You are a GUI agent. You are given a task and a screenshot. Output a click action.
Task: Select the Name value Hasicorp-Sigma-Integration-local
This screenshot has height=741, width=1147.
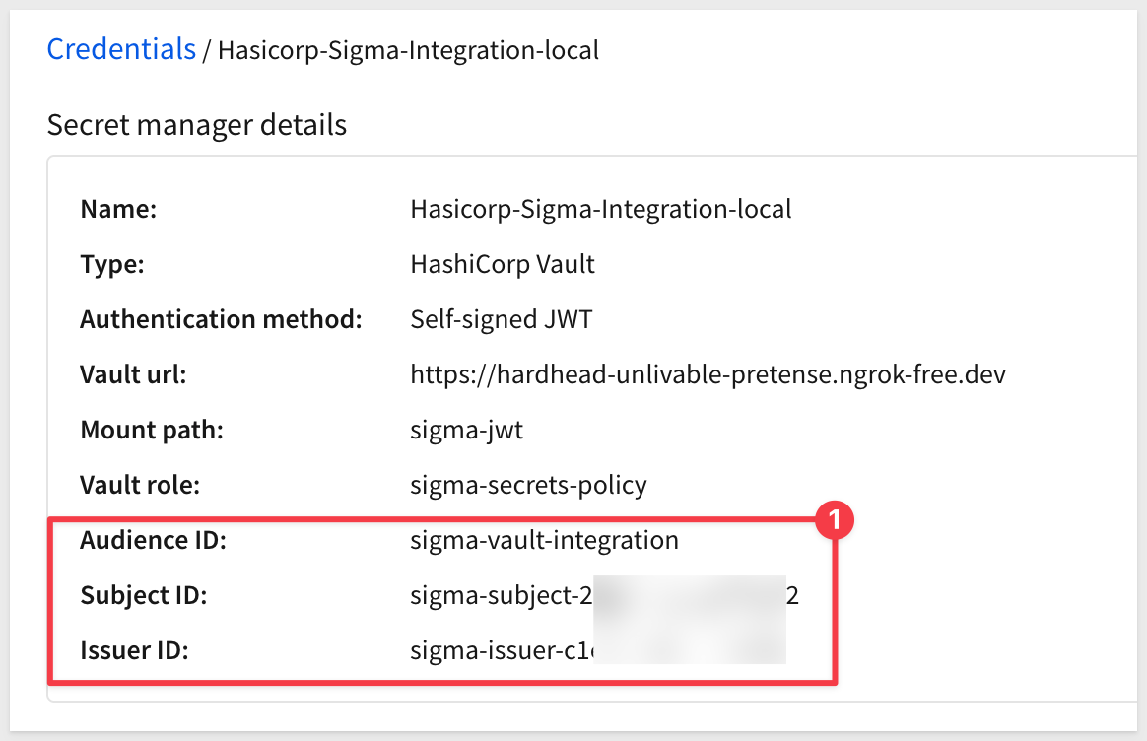coord(600,209)
